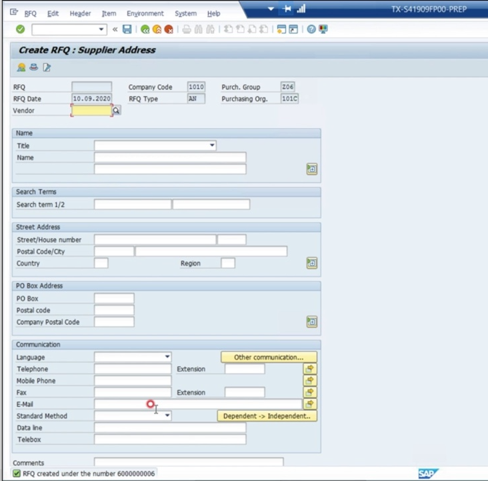The width and height of the screenshot is (488, 481).
Task: Open the Environment menu
Action: [145, 13]
